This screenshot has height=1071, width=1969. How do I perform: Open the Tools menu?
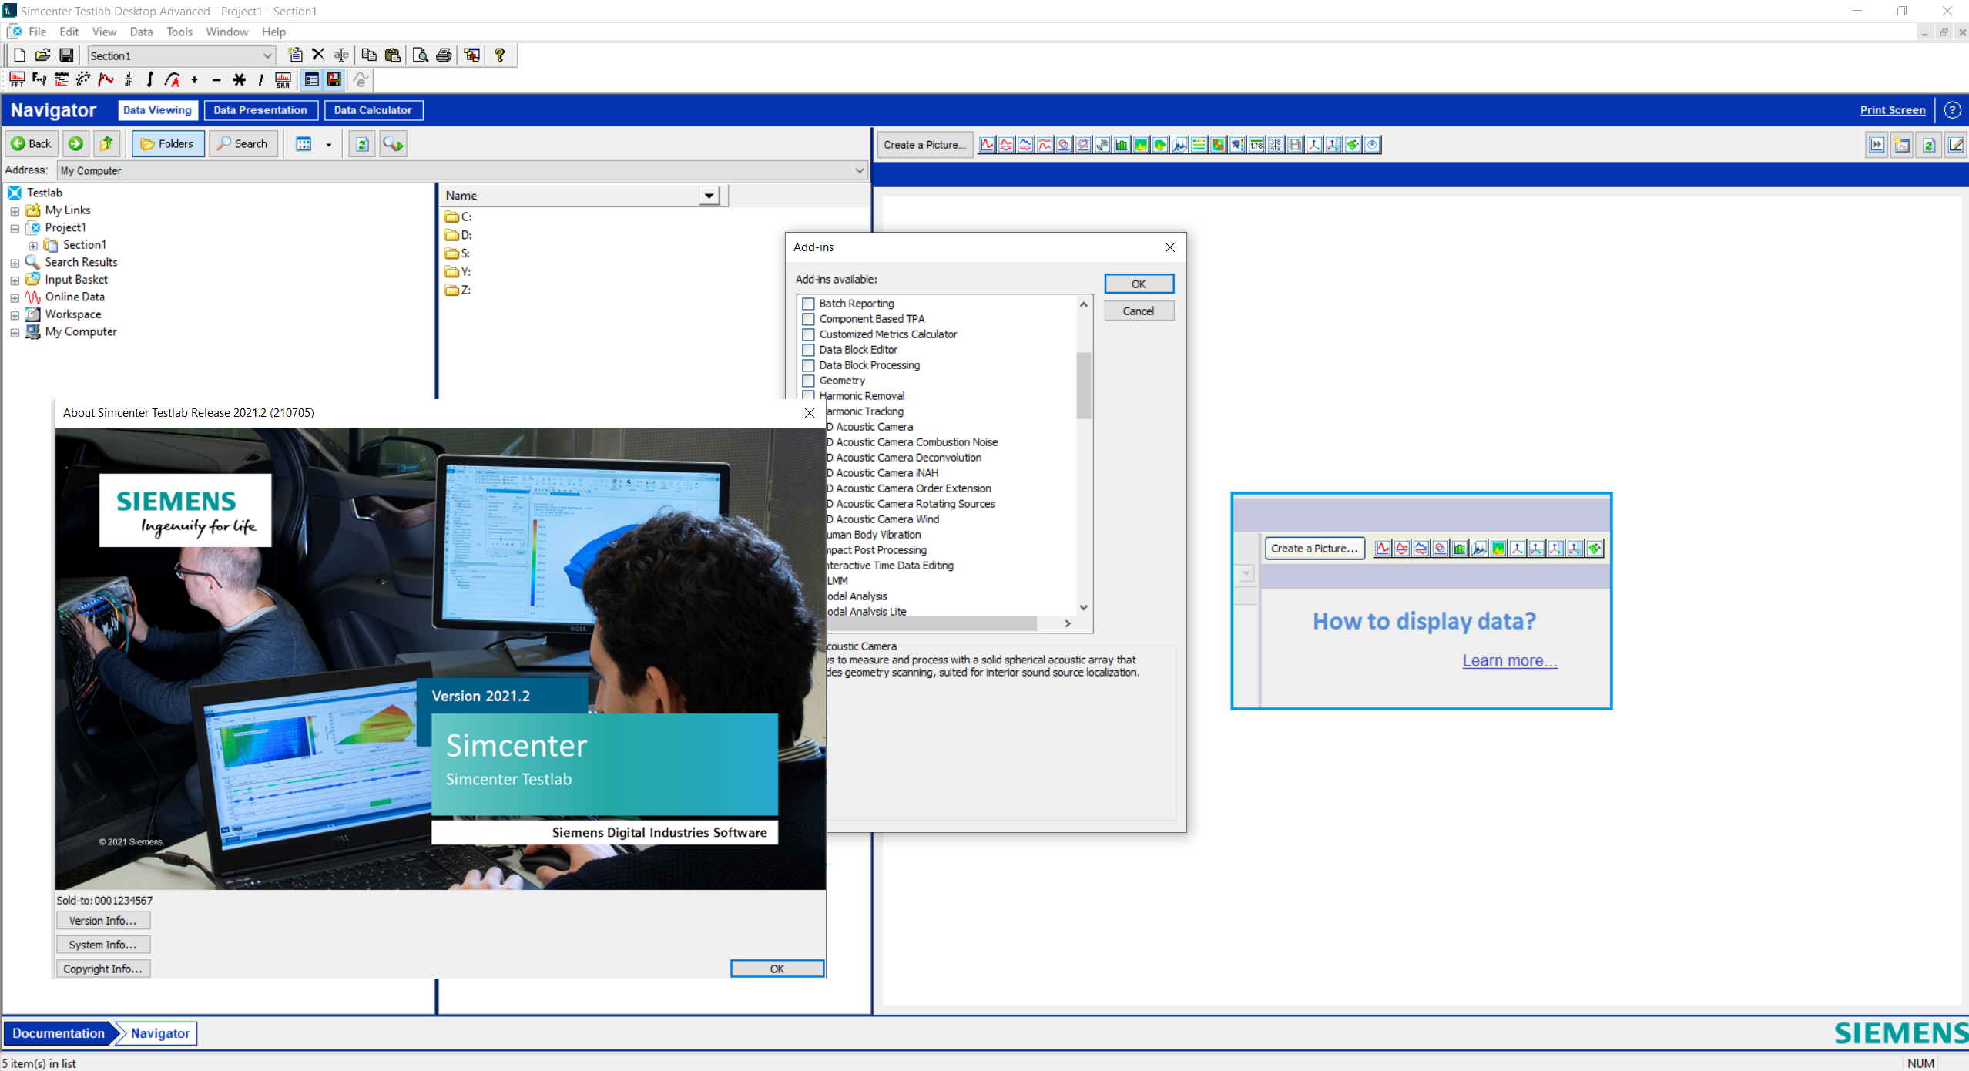point(179,32)
